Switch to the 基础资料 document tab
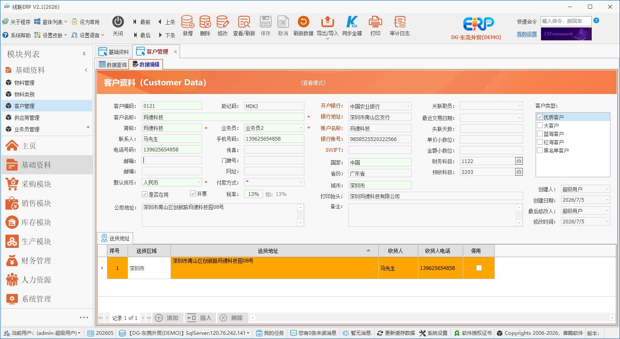The image size is (620, 339). 114,52
